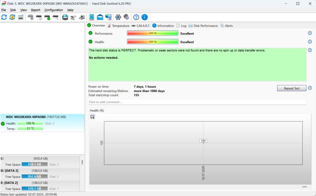Screen dimensions: 316x196
Task: Click the speaker sound alert icon
Action: pyautogui.click(x=126, y=17)
